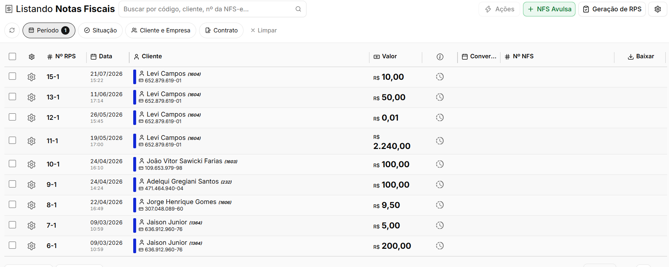Viewport: 669px width, 267px height.
Task: Open row gear for RPS 10-1
Action: (32, 164)
